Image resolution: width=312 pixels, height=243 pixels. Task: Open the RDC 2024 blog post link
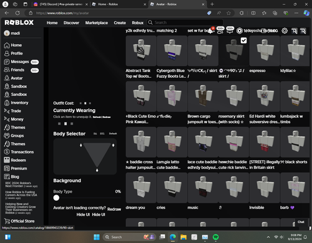point(21,185)
